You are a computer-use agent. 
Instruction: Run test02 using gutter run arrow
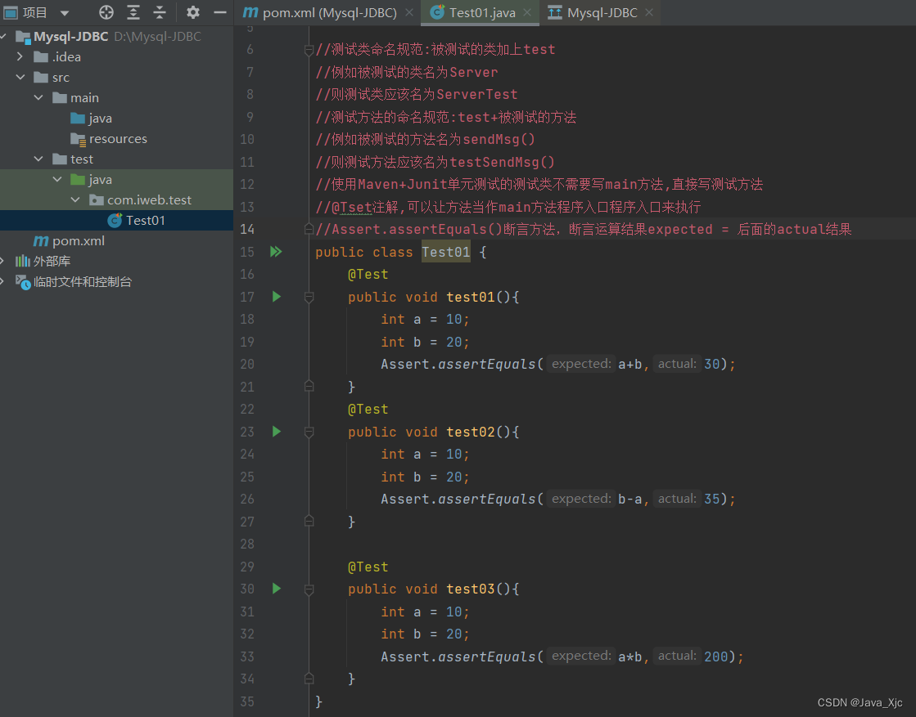pos(277,431)
